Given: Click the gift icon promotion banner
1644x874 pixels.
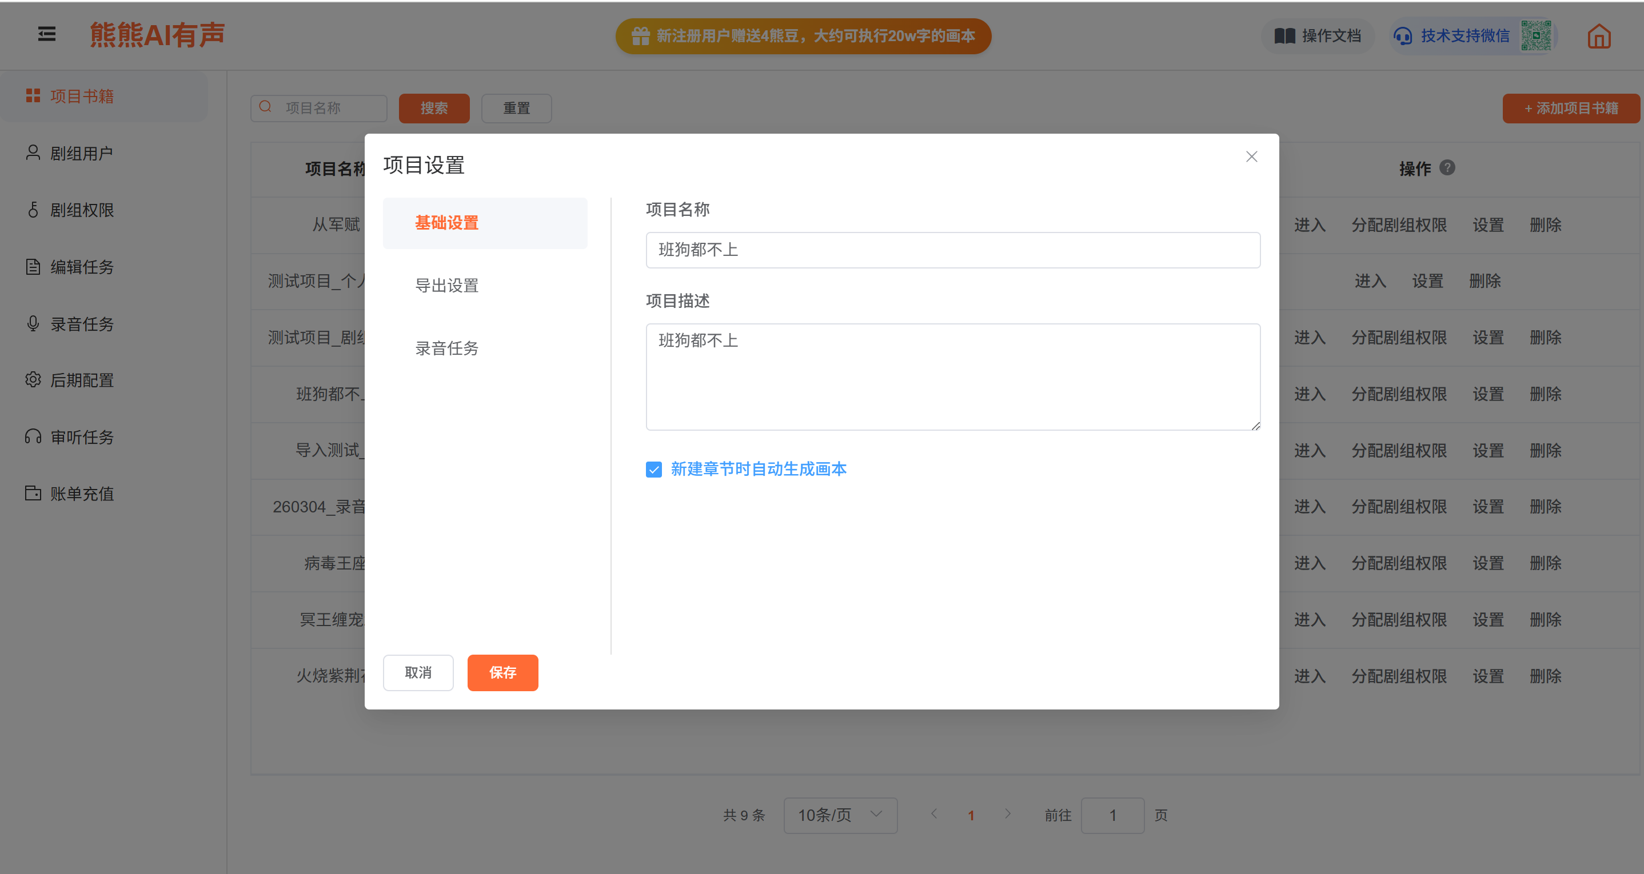Looking at the screenshot, I should [x=803, y=37].
